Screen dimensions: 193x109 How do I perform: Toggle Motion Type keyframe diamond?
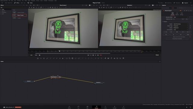190,26
